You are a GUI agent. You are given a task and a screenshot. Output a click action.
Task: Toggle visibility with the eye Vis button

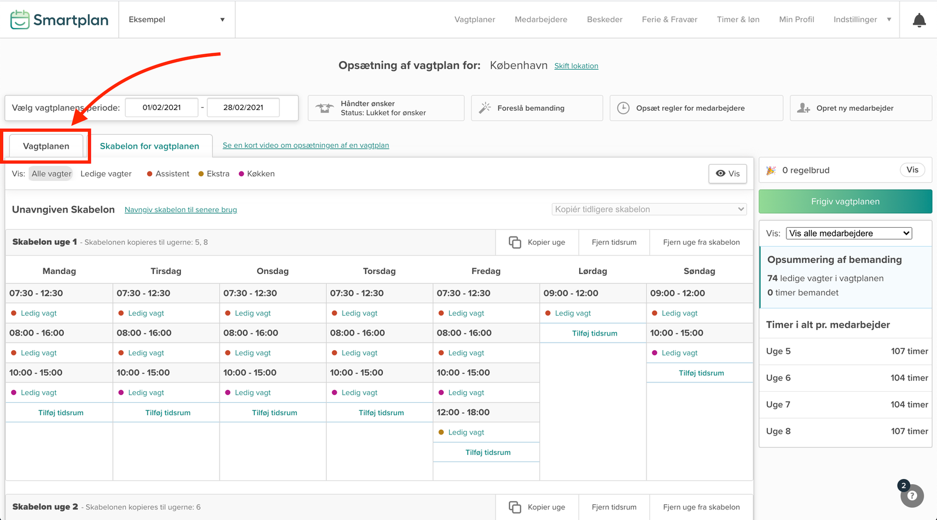point(727,173)
